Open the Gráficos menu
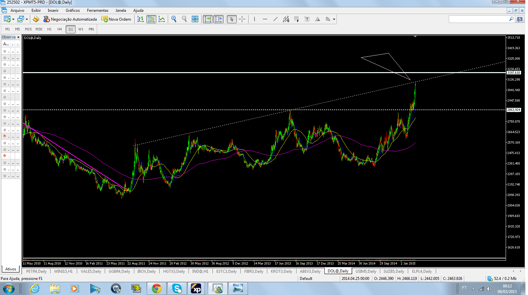 (x=73, y=10)
